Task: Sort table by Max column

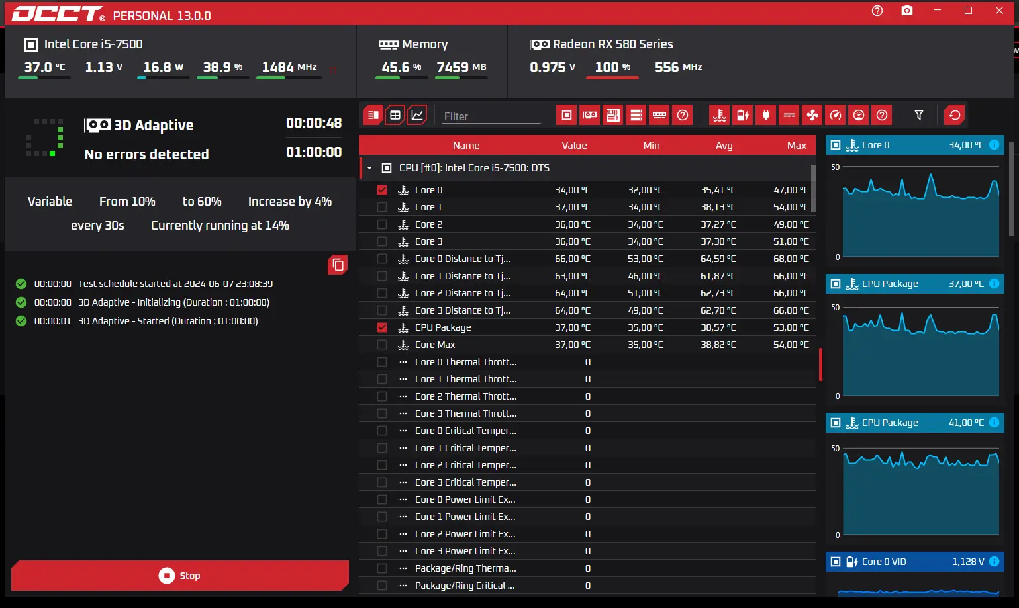Action: 797,146
